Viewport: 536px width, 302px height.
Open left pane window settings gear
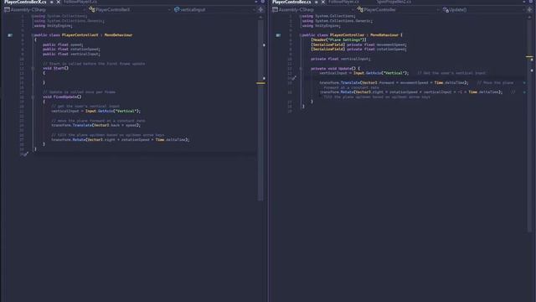(x=262, y=2)
